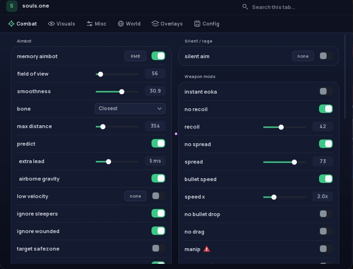The height and width of the screenshot is (269, 353).
Task: Click the magnifier search icon
Action: click(x=245, y=7)
